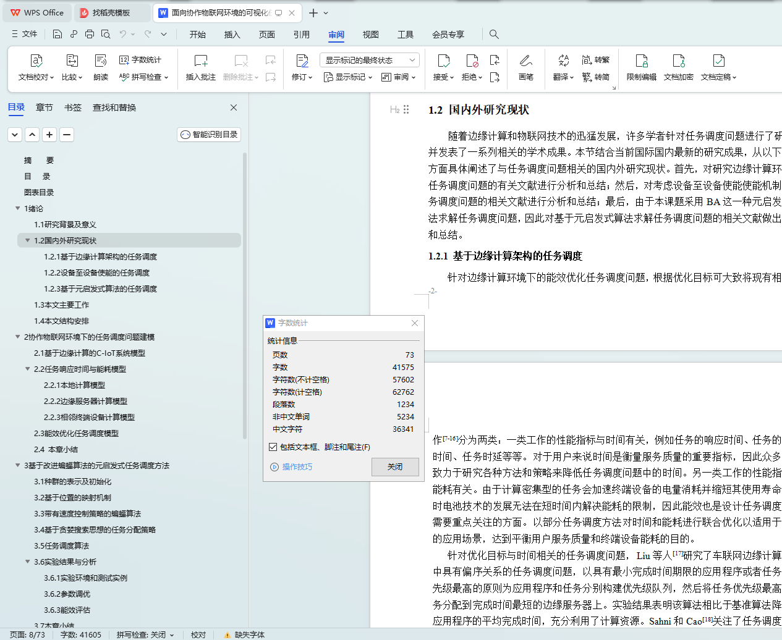Open a new tab with plus icon
Viewport: 782px width, 640px height.
point(313,13)
